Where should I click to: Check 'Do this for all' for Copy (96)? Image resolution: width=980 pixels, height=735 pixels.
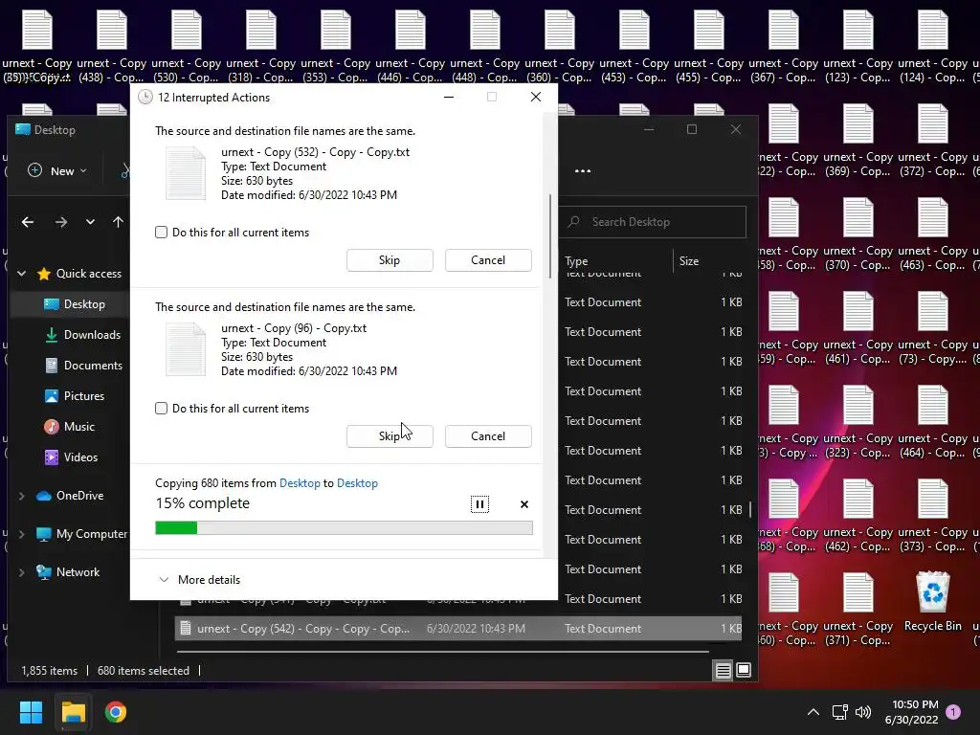pos(161,408)
